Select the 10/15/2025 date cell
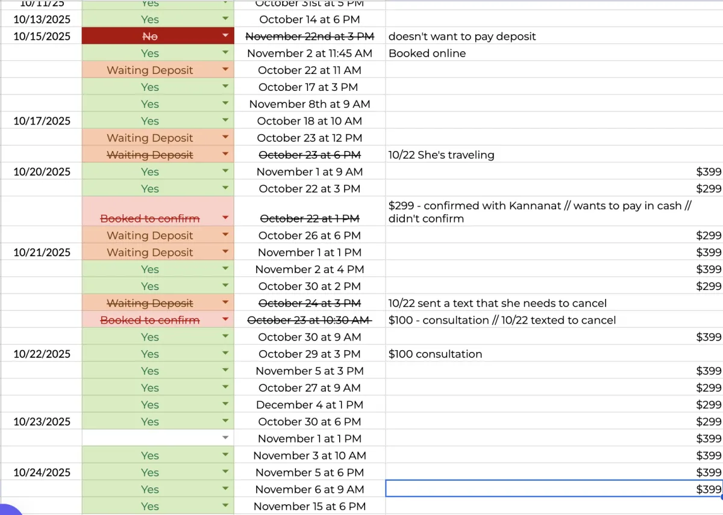 coord(42,36)
